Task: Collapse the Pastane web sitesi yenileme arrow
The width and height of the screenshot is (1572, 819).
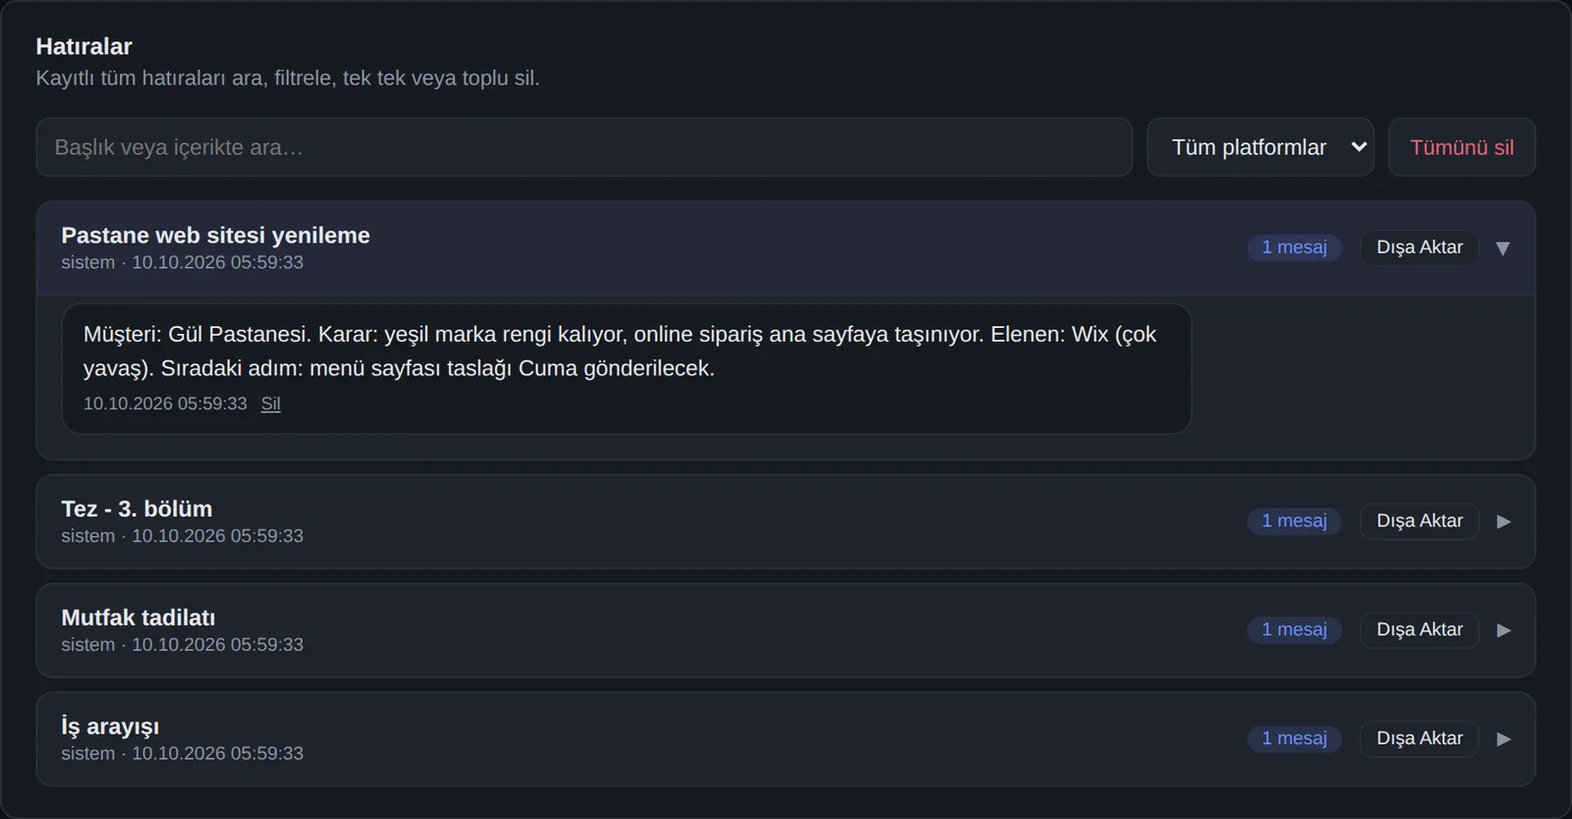Action: tap(1502, 248)
